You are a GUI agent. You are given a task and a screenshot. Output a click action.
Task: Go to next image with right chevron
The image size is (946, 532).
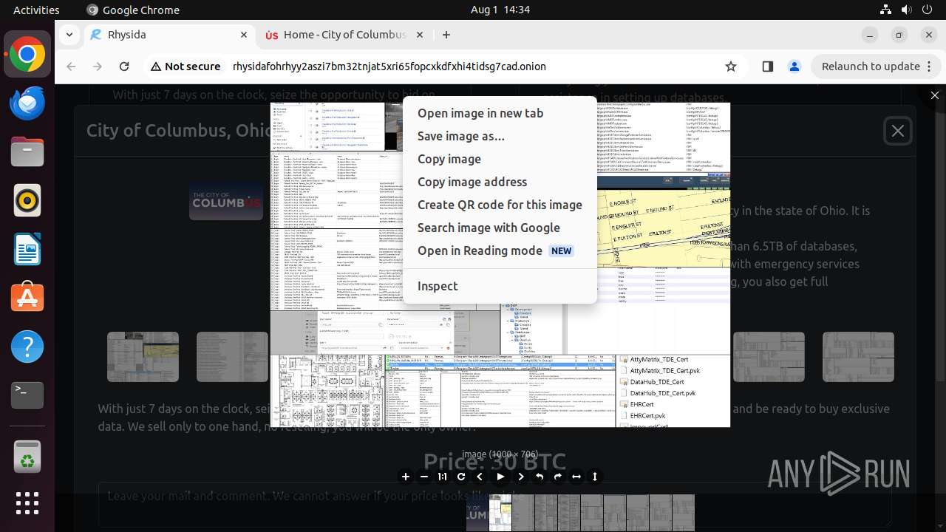click(x=521, y=477)
